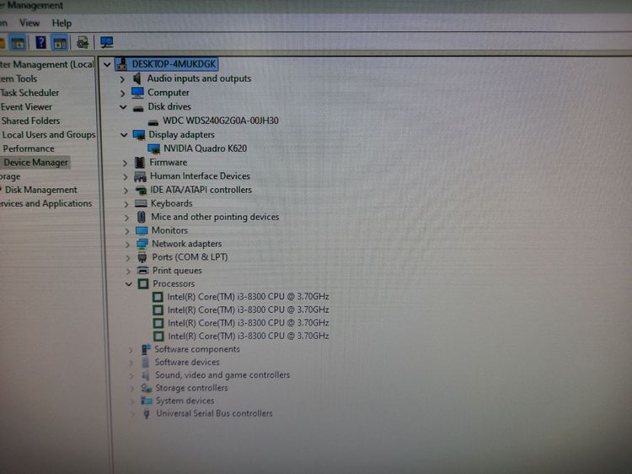This screenshot has width=632, height=474.
Task: Click the Firmware chip icon
Action: [140, 162]
